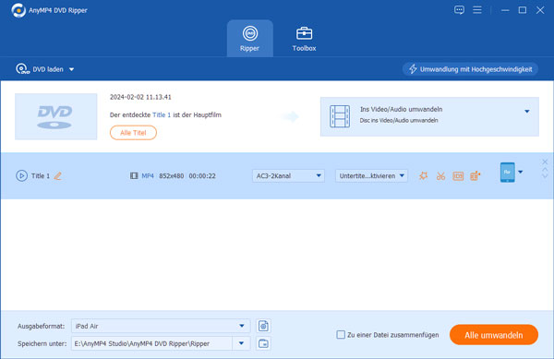This screenshot has height=359, width=554.
Task: Open the output folder icon
Action: [263, 343]
